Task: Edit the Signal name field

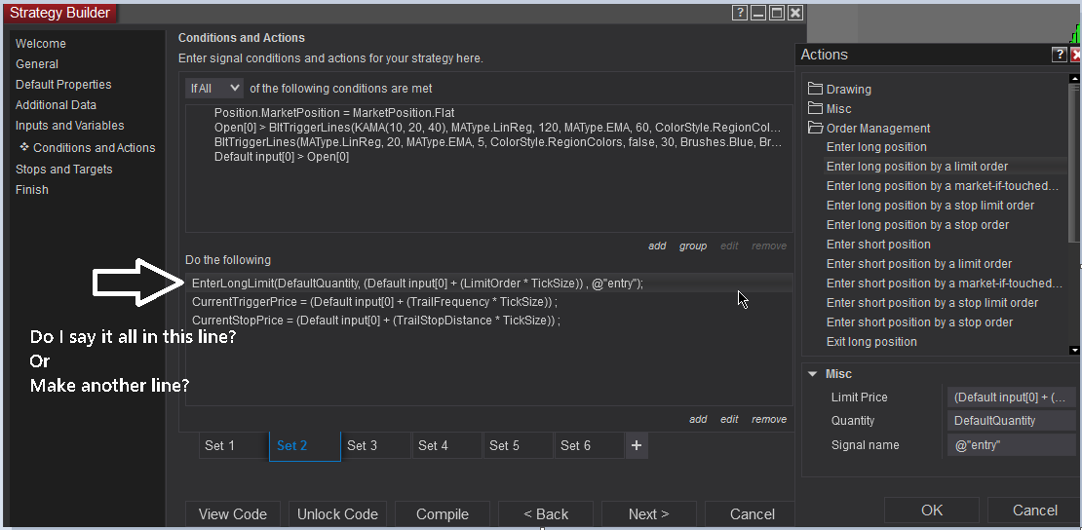Action: tap(1011, 445)
